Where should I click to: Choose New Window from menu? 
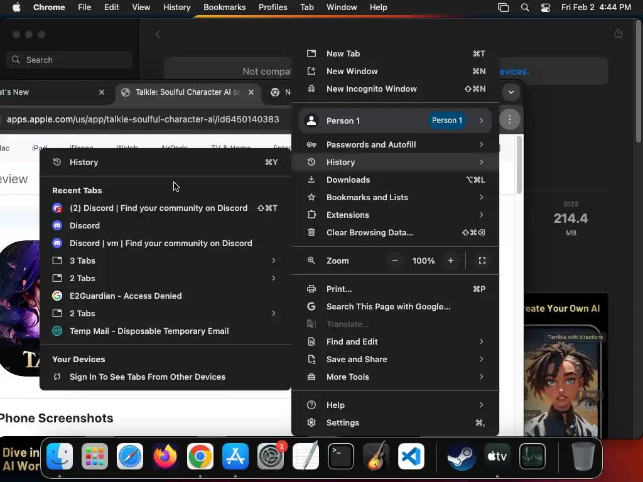396,72
